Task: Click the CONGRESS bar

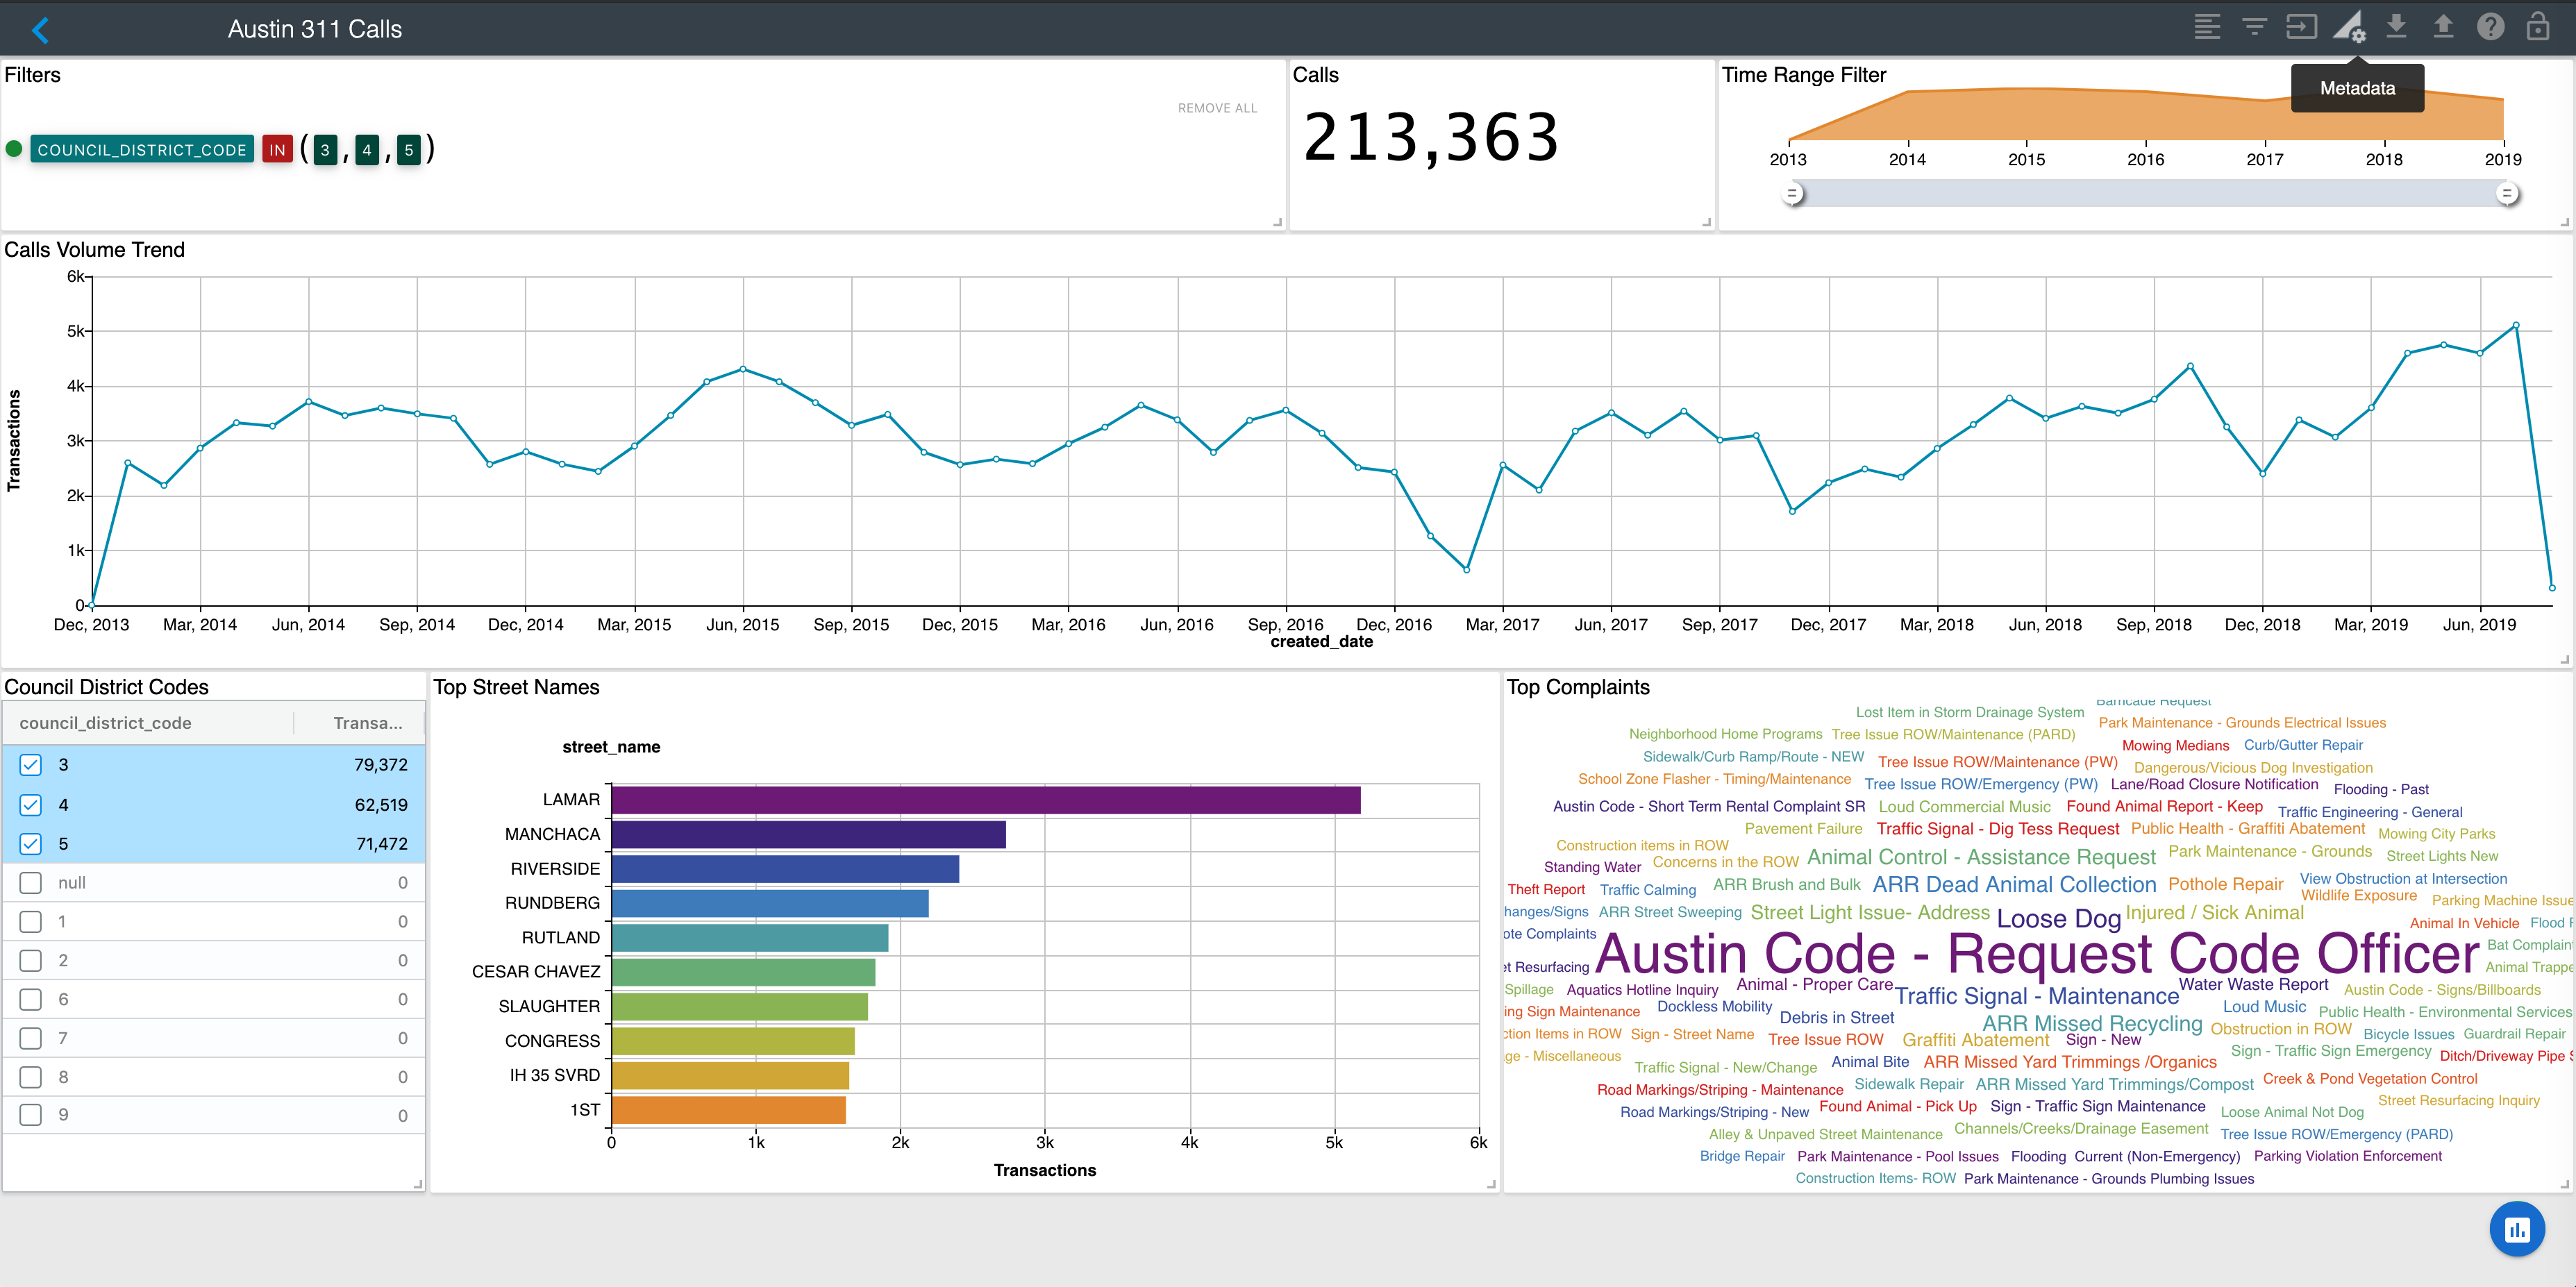Action: tap(733, 1041)
